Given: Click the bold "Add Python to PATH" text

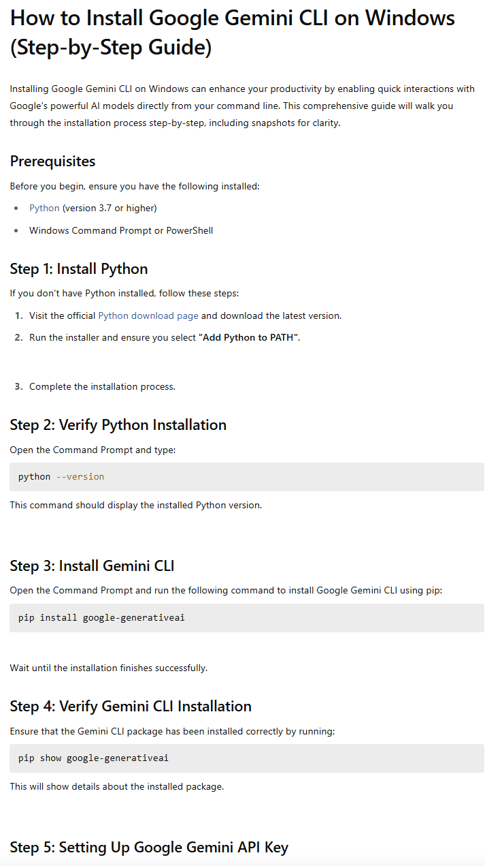Looking at the screenshot, I should click(248, 337).
